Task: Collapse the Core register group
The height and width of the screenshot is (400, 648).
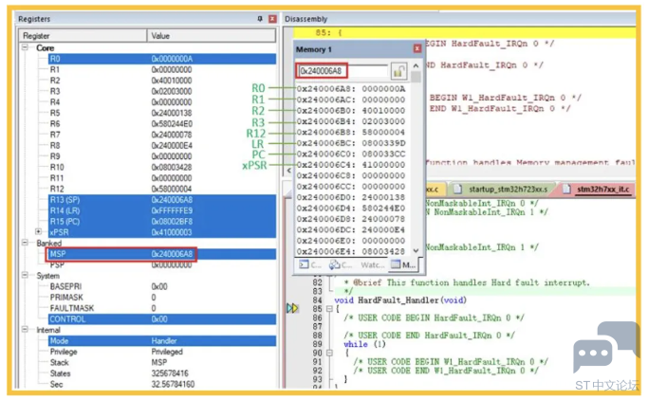Action: click(x=25, y=47)
